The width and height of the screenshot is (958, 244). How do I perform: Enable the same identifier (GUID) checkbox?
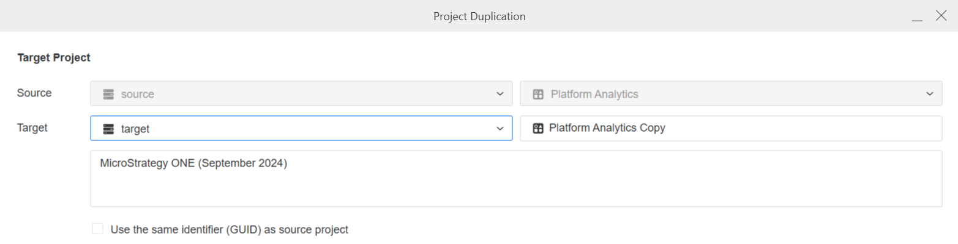pos(98,229)
